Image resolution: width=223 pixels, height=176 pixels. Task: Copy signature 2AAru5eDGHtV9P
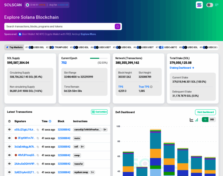pos(38,164)
